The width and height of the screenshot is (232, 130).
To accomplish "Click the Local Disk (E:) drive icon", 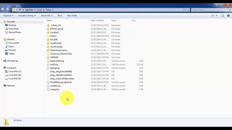I will click(x=7, y=79).
